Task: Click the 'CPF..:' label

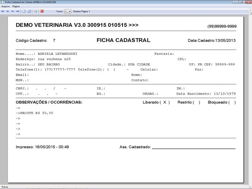Action: pos(22,94)
